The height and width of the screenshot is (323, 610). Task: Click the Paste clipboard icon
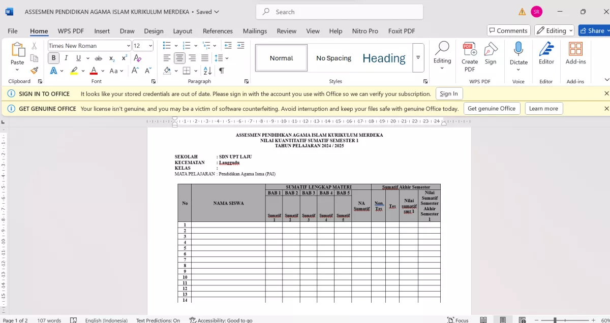coord(17,50)
